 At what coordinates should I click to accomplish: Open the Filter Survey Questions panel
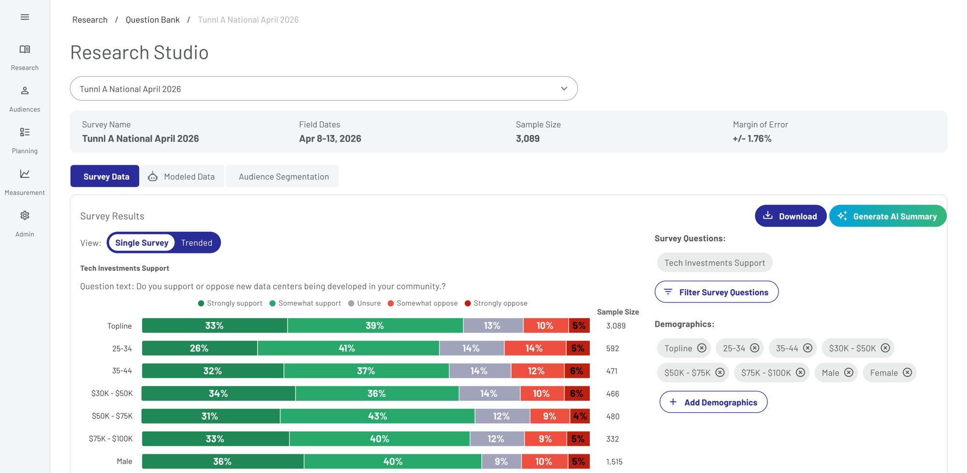(x=717, y=292)
